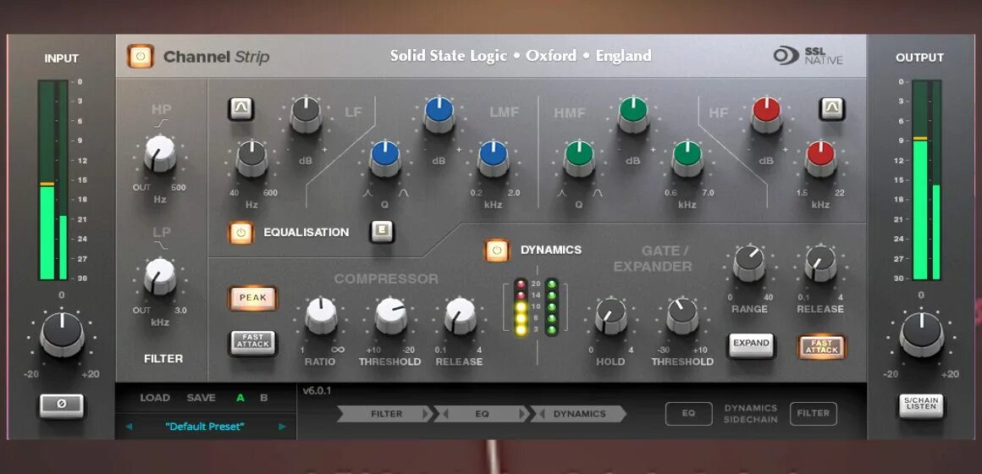Click the compressor gain reduction LED meter
Viewport: 982px width, 474px height.
(521, 306)
